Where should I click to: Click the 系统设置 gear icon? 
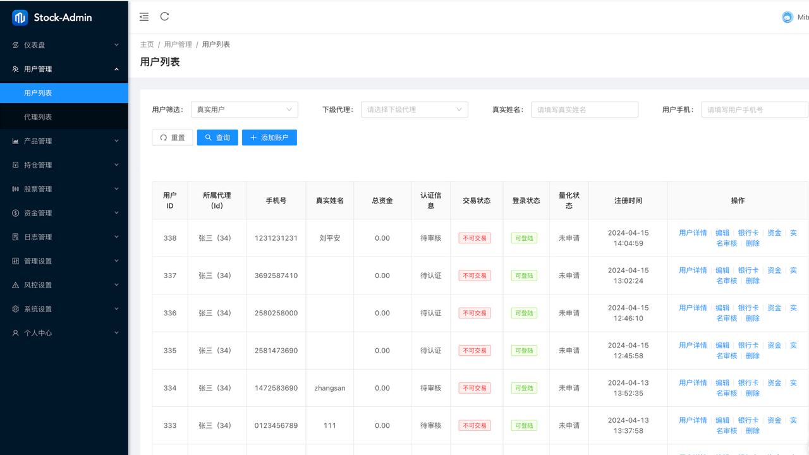coord(16,310)
